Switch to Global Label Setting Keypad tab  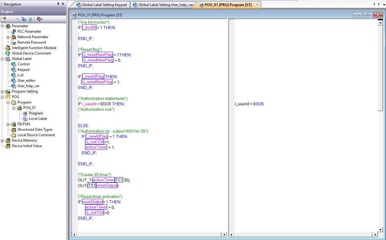102,5
